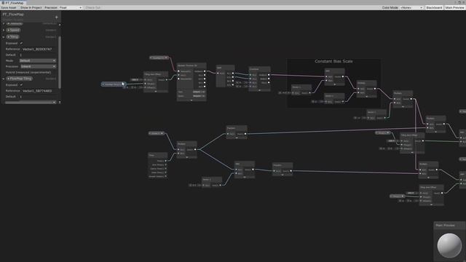Open the Type dropdown on Sample Texture node

pos(199,92)
